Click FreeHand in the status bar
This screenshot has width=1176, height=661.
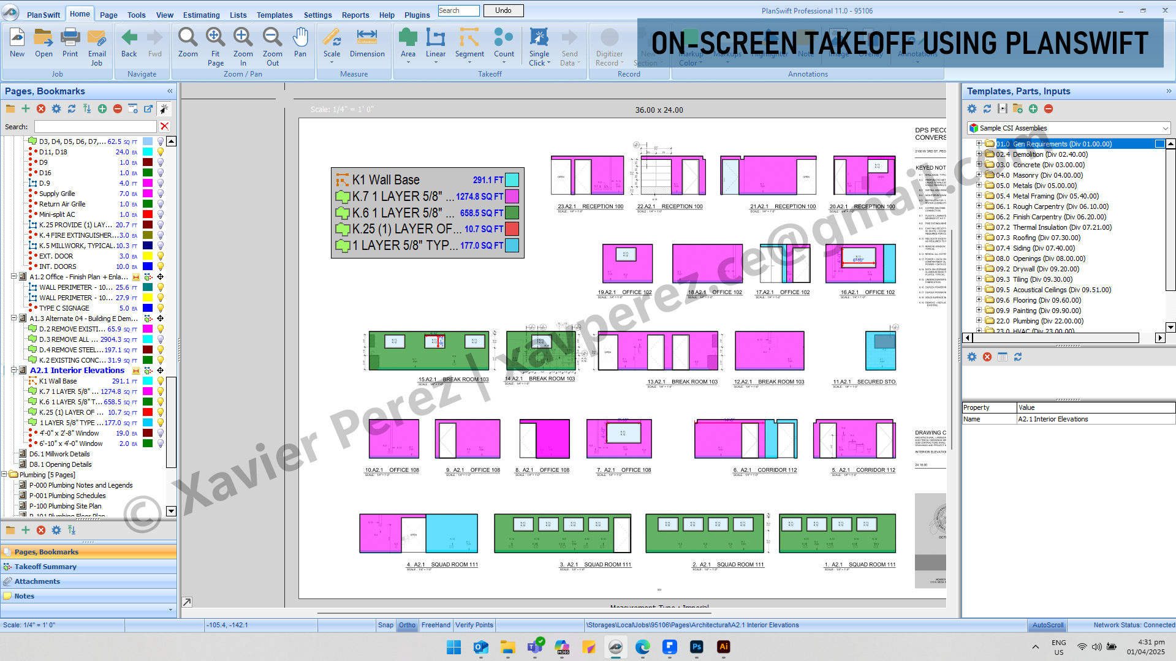click(436, 625)
